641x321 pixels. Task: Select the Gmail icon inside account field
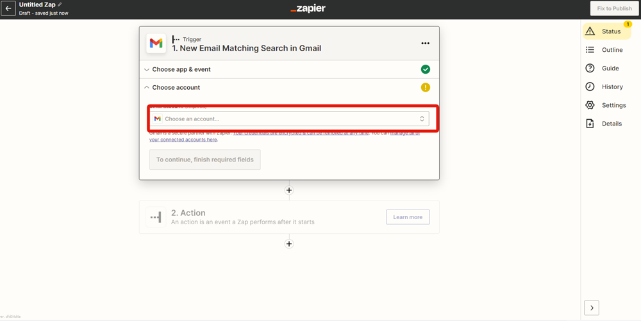158,119
